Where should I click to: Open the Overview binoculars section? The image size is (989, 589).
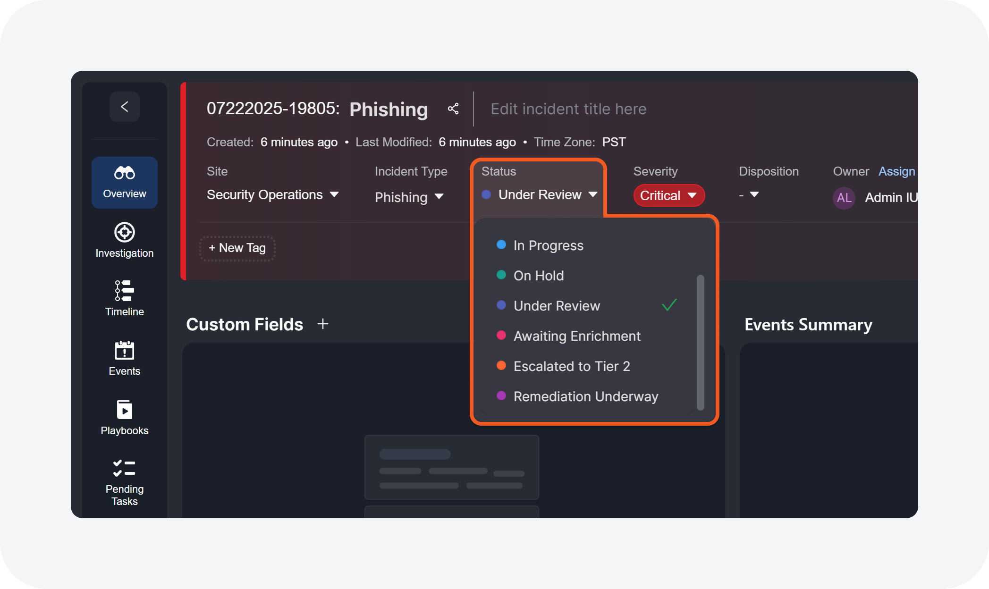[x=125, y=182]
